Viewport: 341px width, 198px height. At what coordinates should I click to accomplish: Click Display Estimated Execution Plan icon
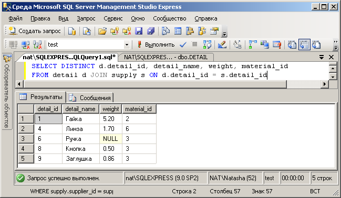click(207, 45)
